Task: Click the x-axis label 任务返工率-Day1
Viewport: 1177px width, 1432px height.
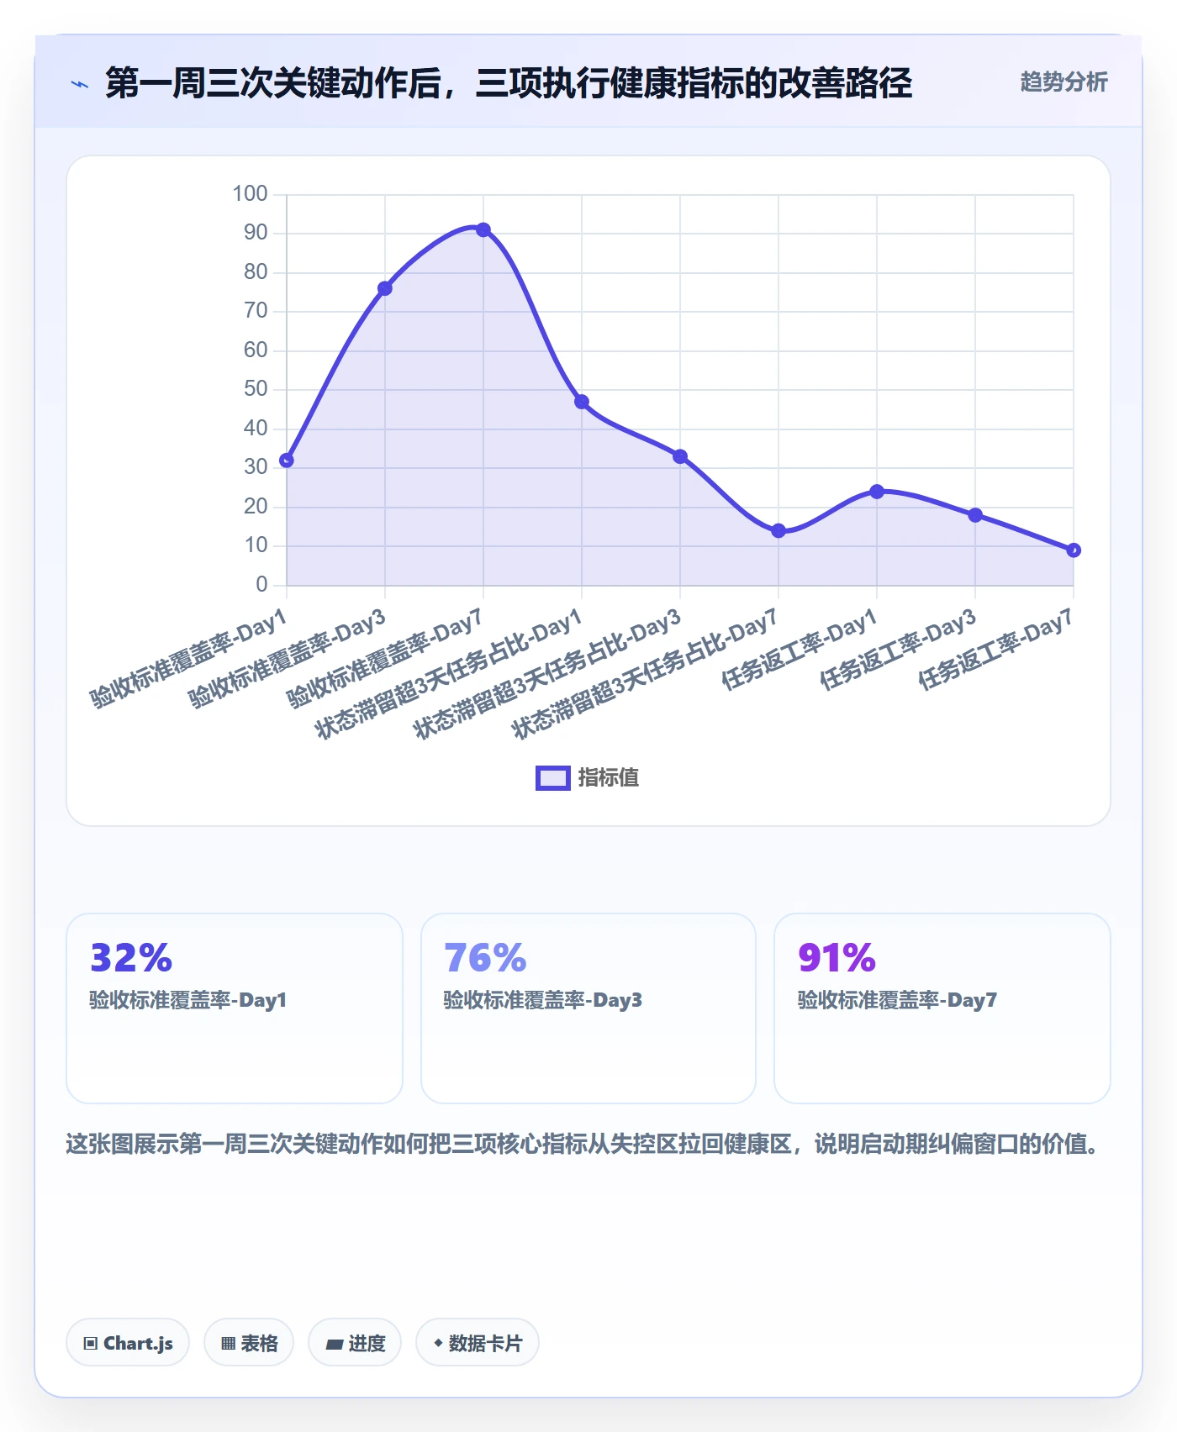Action: click(x=800, y=650)
